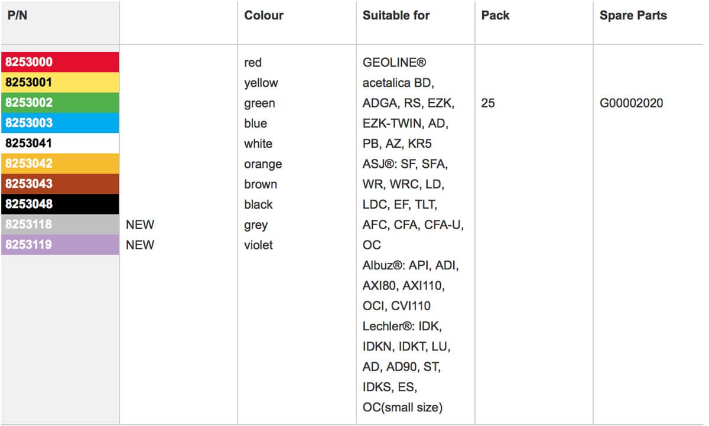Click the white 8253041 part number
Screen dimensions: 709x426
[x=60, y=143]
